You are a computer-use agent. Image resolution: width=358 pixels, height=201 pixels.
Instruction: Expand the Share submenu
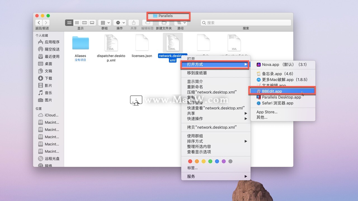coord(216,113)
